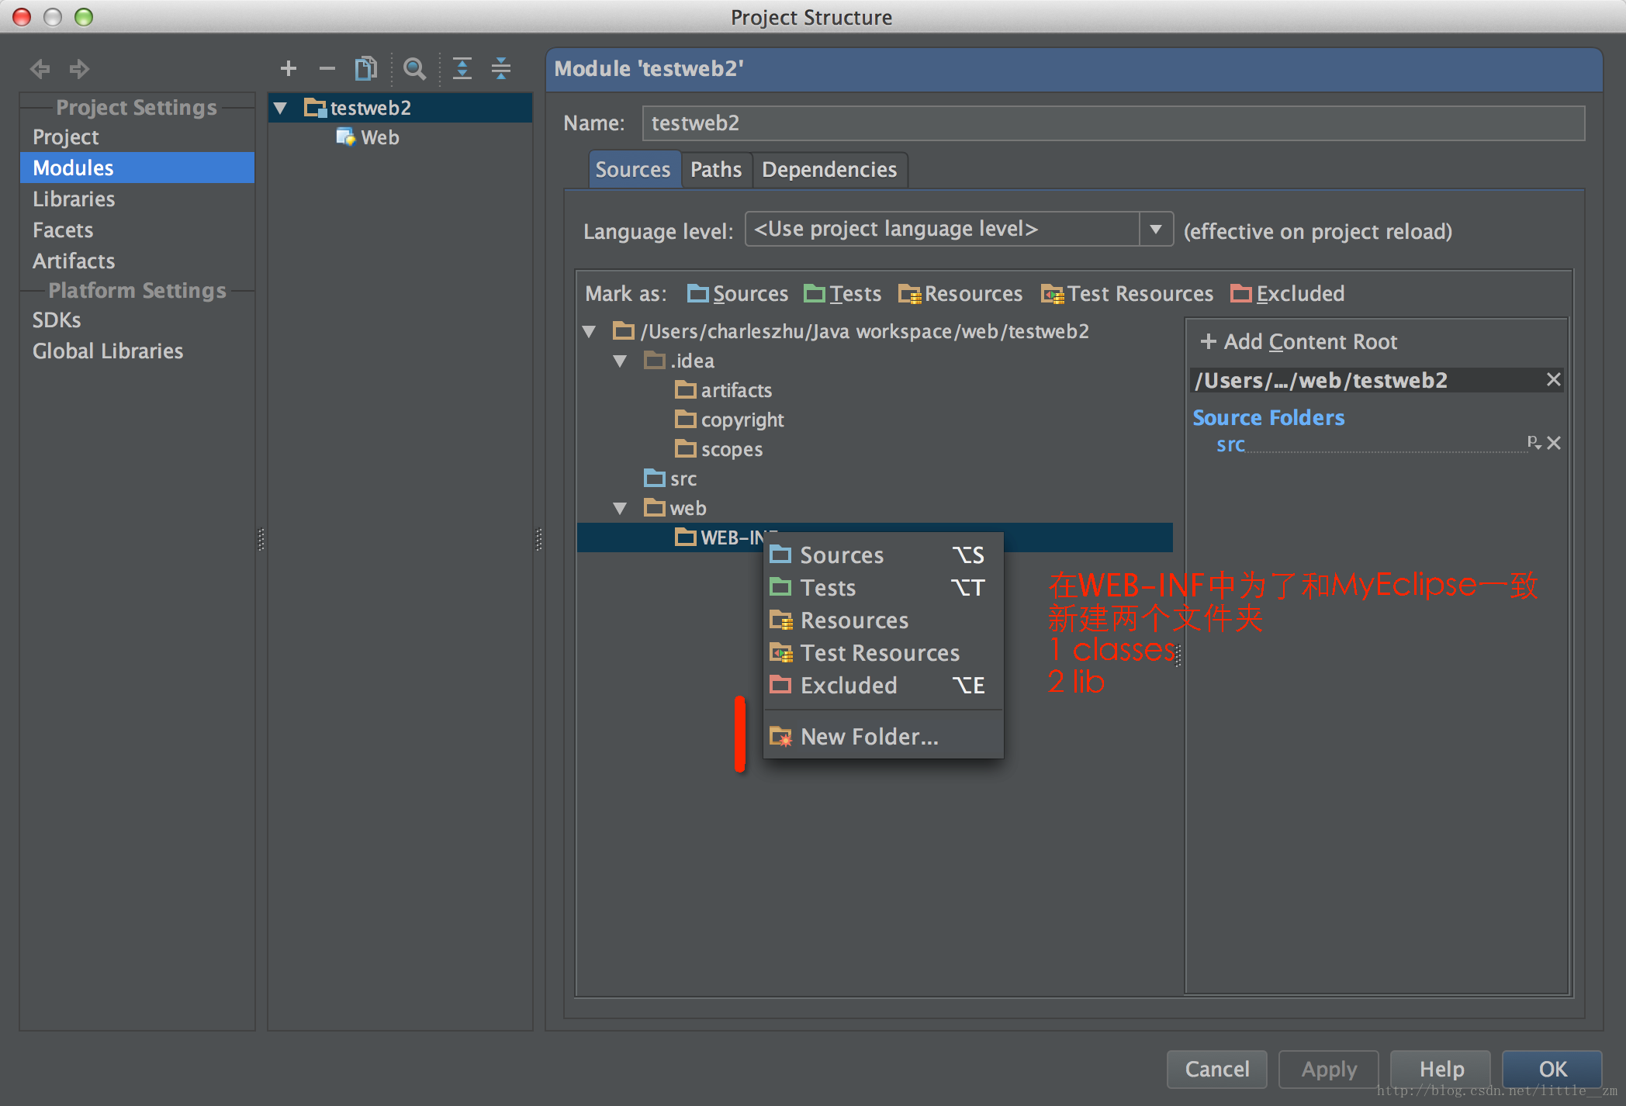Select the artifacts folder
Viewport: 1626px width, 1106px height.
click(724, 391)
